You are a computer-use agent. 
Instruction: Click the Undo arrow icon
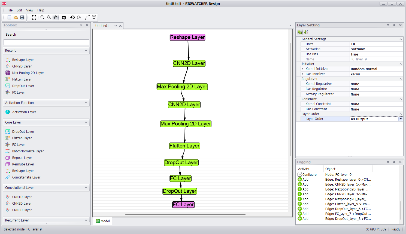(72, 17)
